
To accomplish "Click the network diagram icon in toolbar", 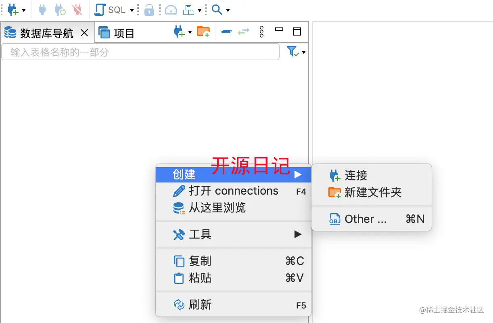I will click(x=188, y=10).
